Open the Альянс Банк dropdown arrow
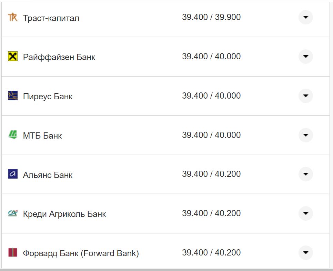Screen dimensions: 333x271 coord(305,174)
